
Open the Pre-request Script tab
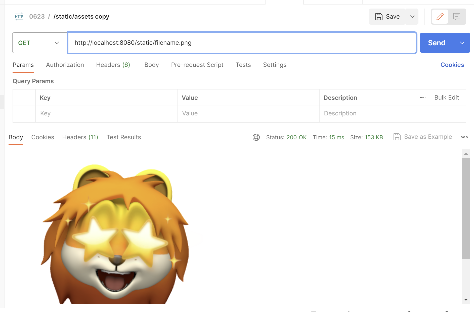[197, 65]
